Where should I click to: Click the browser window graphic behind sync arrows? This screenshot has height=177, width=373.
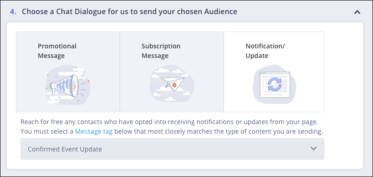pyautogui.click(x=275, y=84)
